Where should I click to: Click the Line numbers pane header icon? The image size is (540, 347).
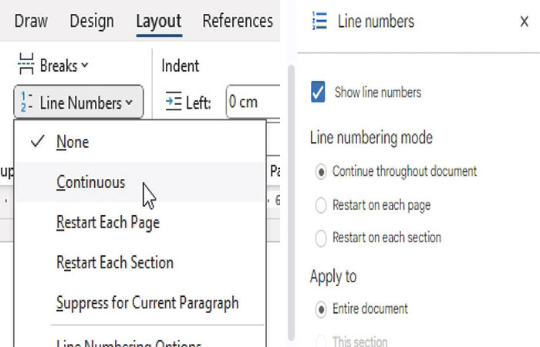319,21
